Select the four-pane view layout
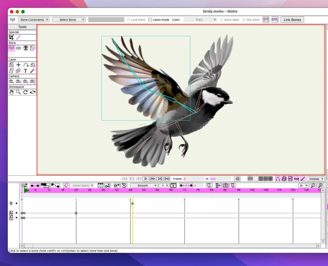328x266 pixels. tap(270, 179)
